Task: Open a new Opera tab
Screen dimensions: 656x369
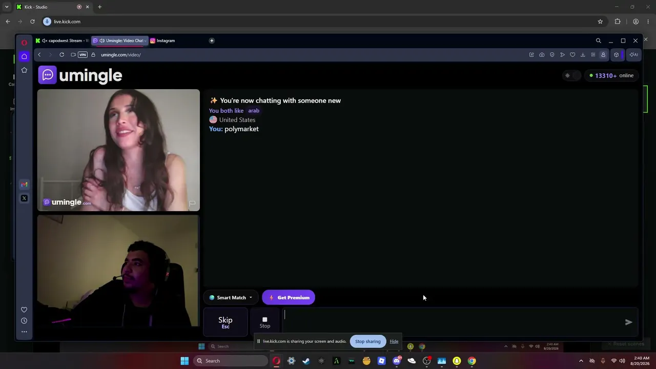Action: coord(212,40)
